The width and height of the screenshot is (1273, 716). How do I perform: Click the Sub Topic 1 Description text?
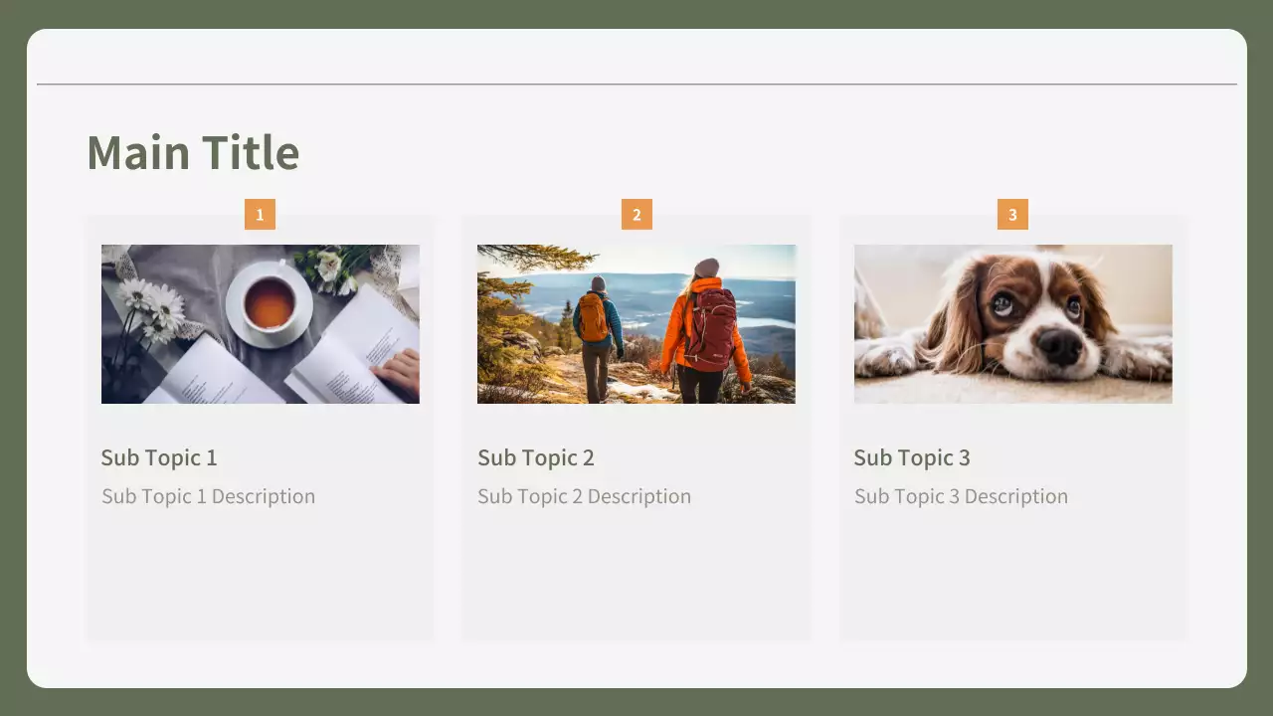tap(208, 496)
